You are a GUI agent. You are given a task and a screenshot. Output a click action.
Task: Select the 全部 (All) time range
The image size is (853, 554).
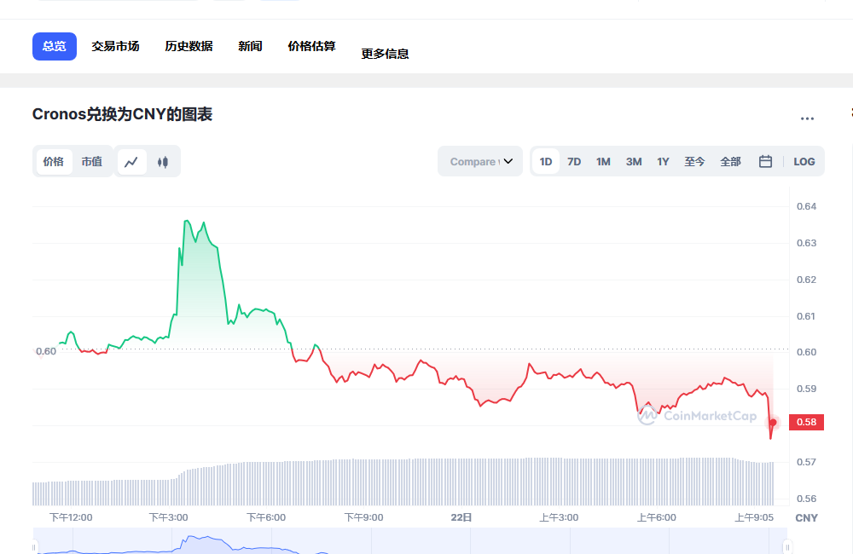point(731,161)
